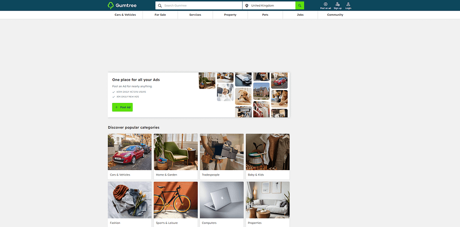This screenshot has width=460, height=227.
Task: Click the Home & Garden card label
Action: [x=166, y=175]
